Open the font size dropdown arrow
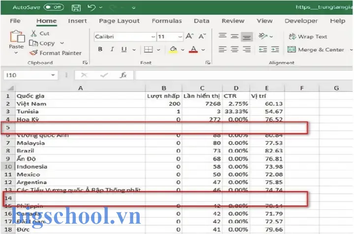The width and height of the screenshot is (354, 234). 180,37
